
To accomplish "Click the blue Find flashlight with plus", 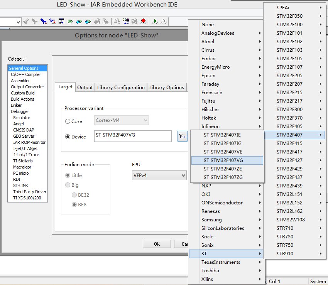I will [43, 21].
